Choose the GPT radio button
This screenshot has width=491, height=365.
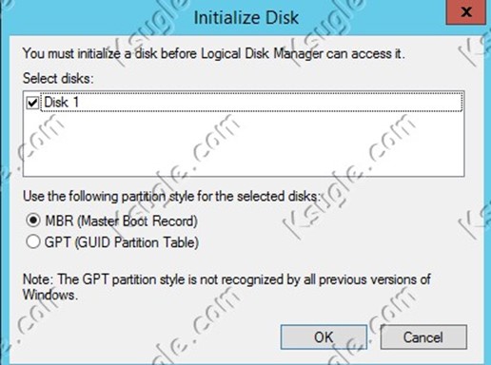point(33,242)
